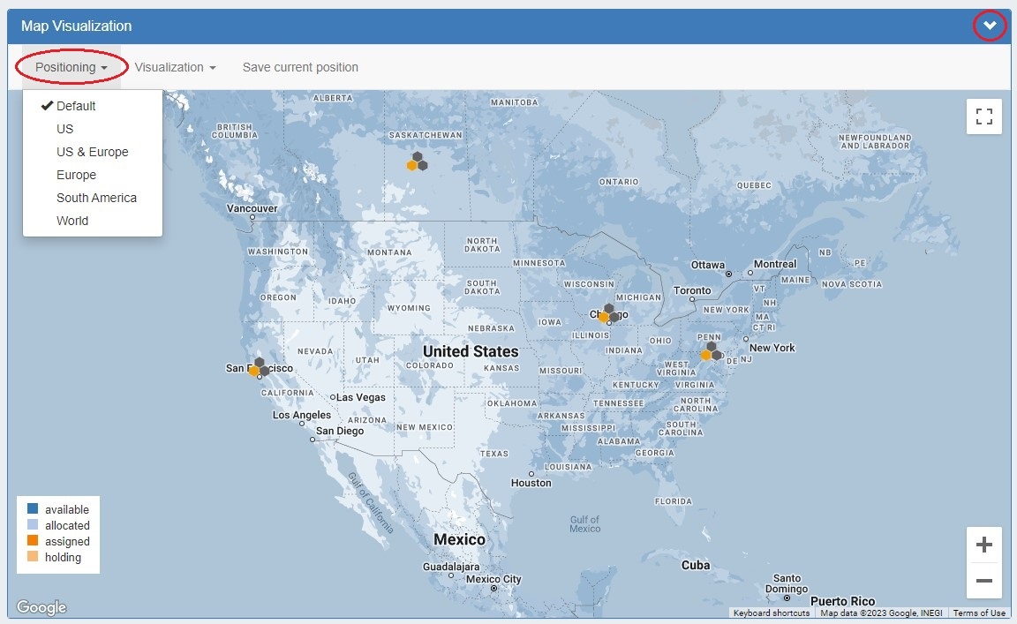The width and height of the screenshot is (1017, 624).
Task: Click the orange assigned legend swatch
Action: pos(33,541)
